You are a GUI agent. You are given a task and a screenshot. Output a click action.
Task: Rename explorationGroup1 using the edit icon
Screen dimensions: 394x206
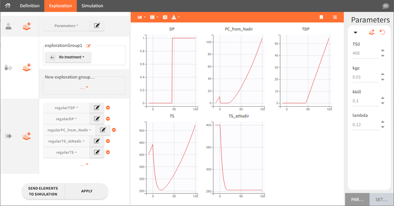(89, 45)
